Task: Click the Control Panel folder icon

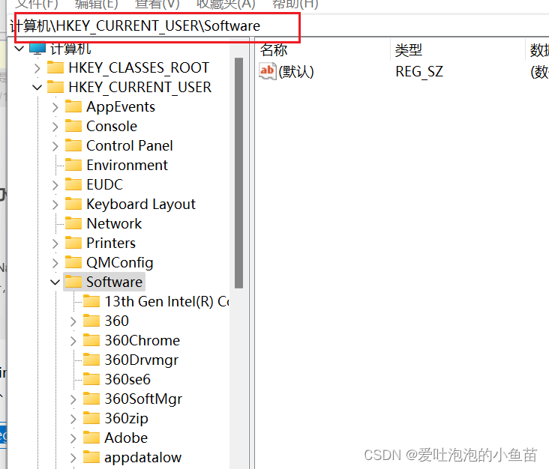Action: click(x=73, y=145)
